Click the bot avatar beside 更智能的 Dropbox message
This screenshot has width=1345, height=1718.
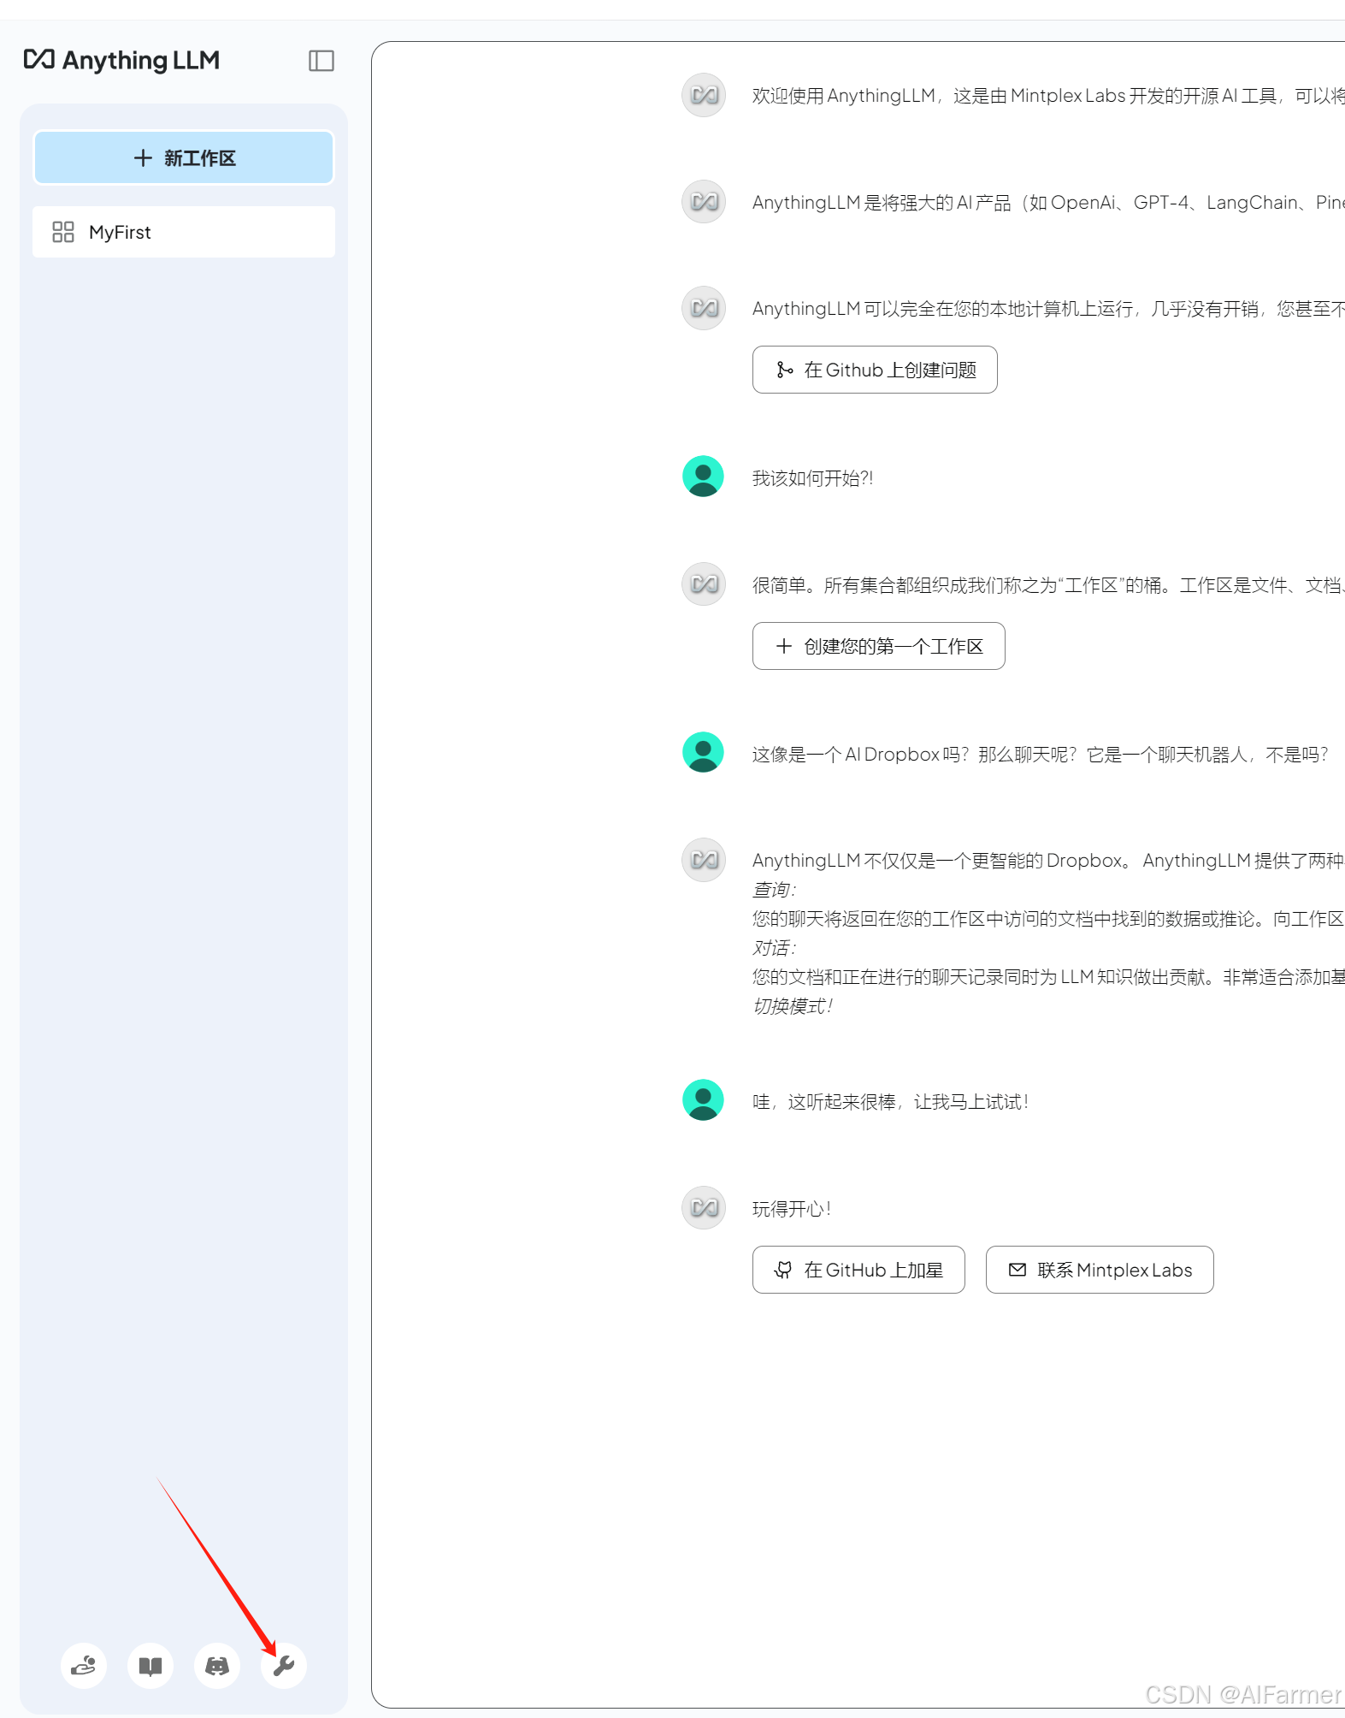[704, 860]
